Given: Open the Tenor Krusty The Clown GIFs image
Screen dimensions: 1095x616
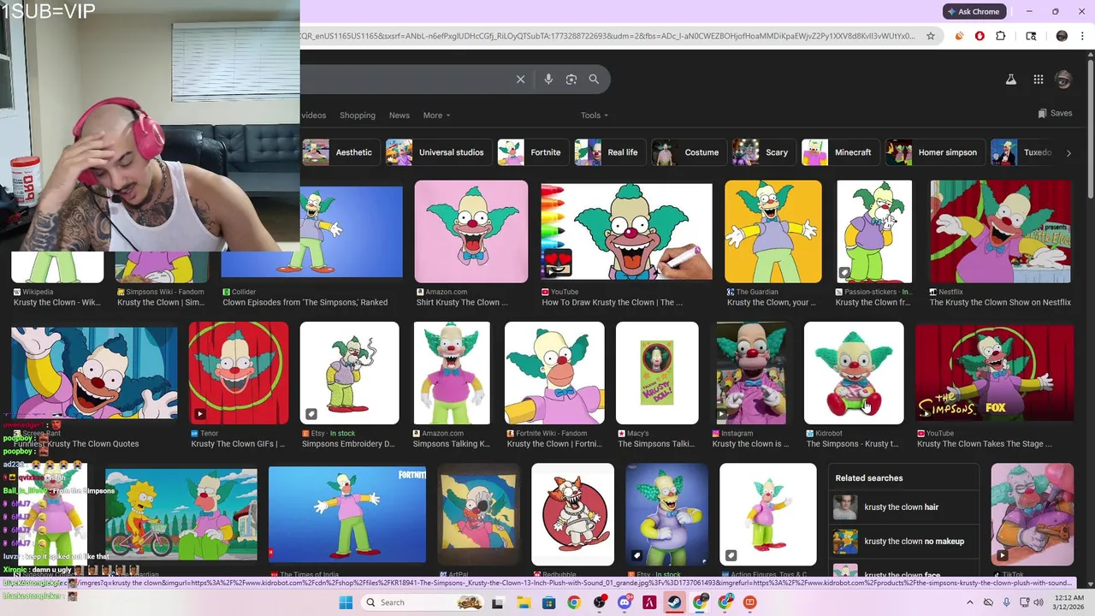Looking at the screenshot, I should (x=239, y=373).
